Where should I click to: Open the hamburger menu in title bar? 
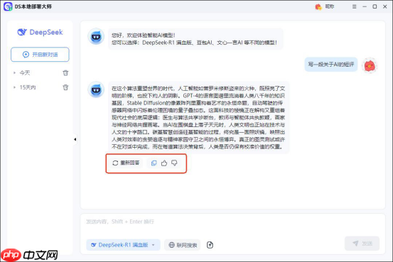point(354,7)
